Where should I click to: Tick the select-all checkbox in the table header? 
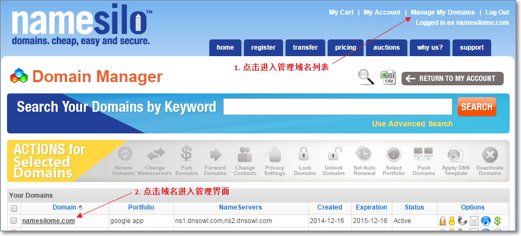click(x=14, y=208)
